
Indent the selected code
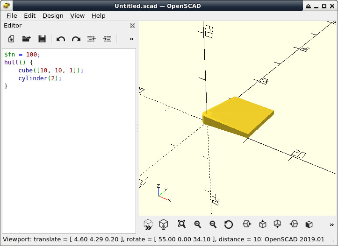tap(107, 39)
